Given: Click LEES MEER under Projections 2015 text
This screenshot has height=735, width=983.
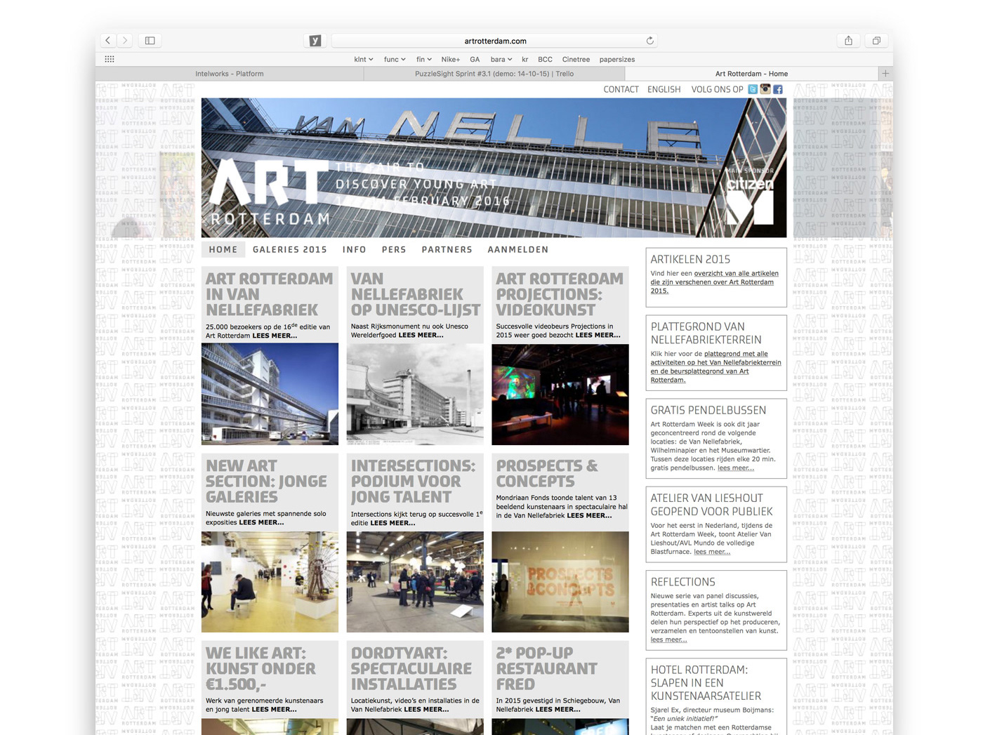Looking at the screenshot, I should 598,335.
